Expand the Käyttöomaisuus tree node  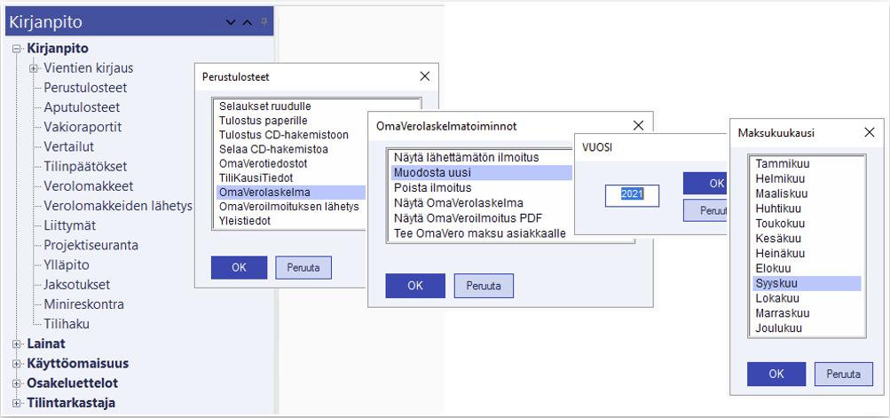tap(17, 364)
